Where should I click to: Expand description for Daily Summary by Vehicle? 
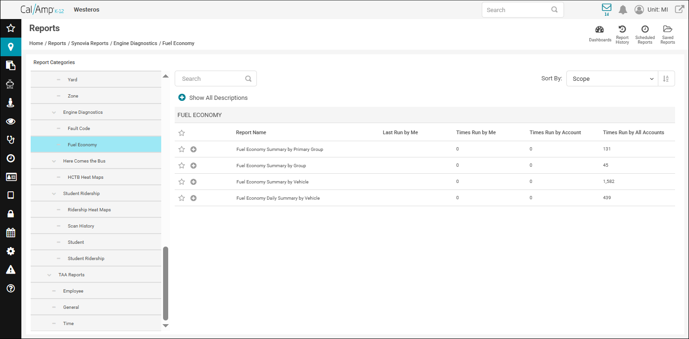(193, 198)
